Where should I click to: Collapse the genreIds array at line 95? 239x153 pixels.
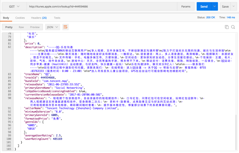pos(12,122)
